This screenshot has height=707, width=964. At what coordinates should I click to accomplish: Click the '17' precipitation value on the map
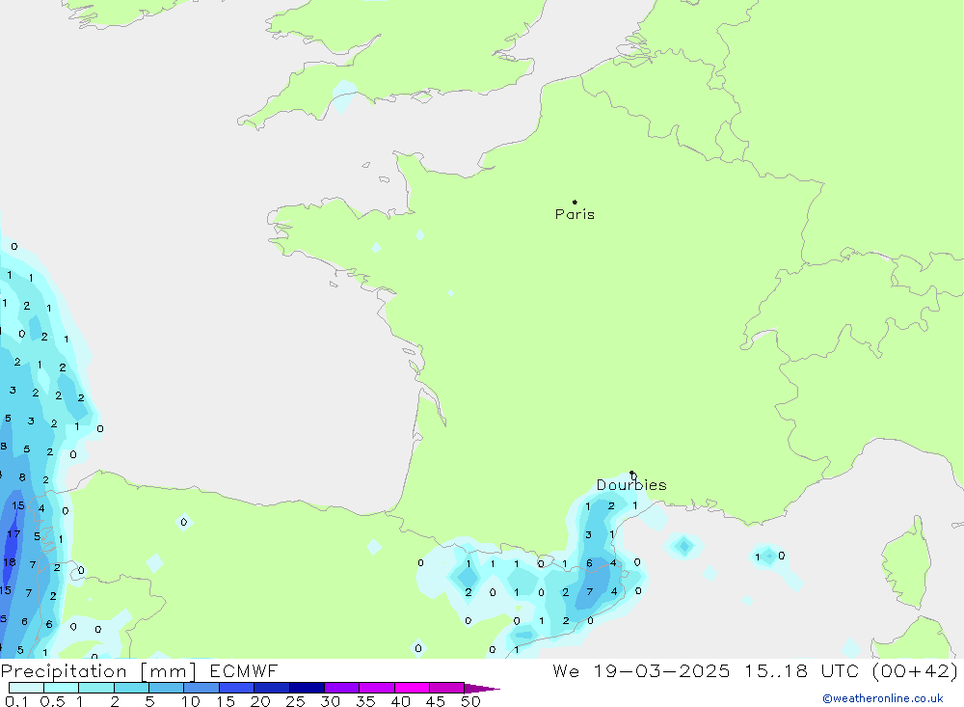point(13,534)
